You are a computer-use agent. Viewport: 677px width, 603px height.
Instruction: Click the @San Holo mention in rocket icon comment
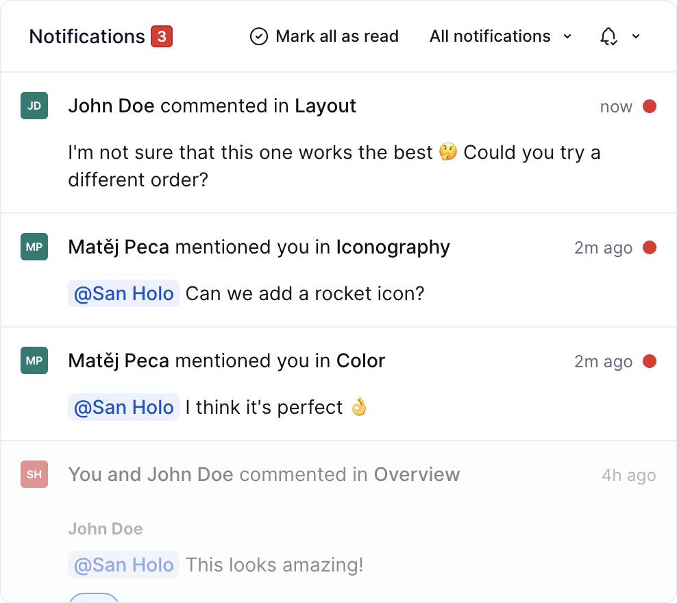point(123,293)
